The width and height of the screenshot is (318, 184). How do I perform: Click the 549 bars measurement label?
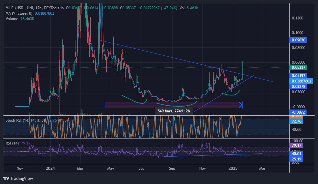click(173, 110)
